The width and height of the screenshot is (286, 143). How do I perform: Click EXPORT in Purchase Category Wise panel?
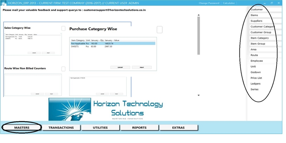(120, 67)
